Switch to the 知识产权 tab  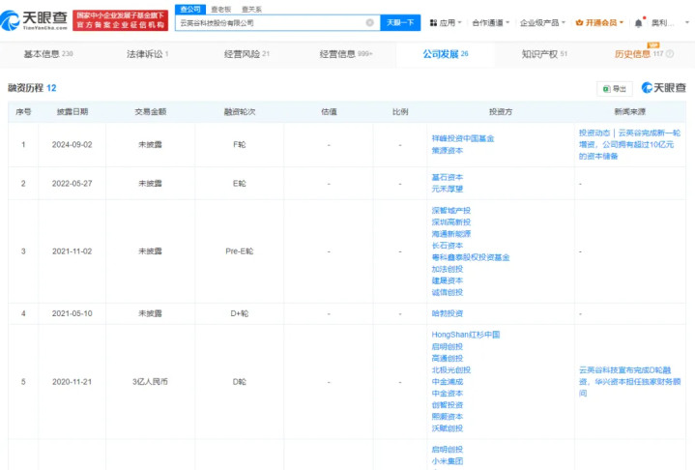tap(544, 54)
